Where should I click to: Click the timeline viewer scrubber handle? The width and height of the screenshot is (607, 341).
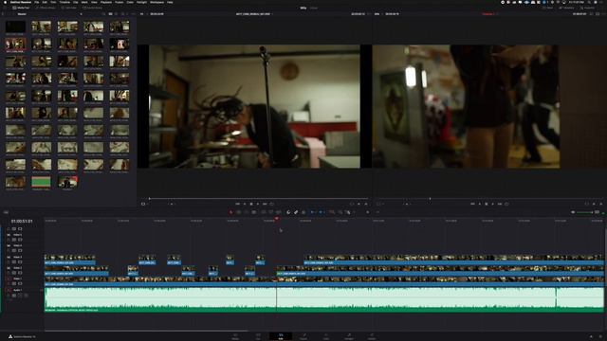[430, 199]
